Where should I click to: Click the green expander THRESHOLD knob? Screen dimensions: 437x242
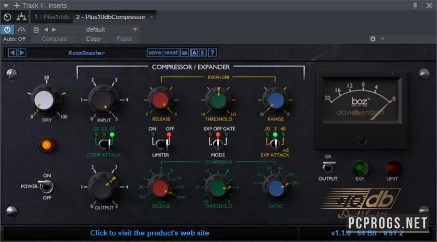click(x=218, y=100)
